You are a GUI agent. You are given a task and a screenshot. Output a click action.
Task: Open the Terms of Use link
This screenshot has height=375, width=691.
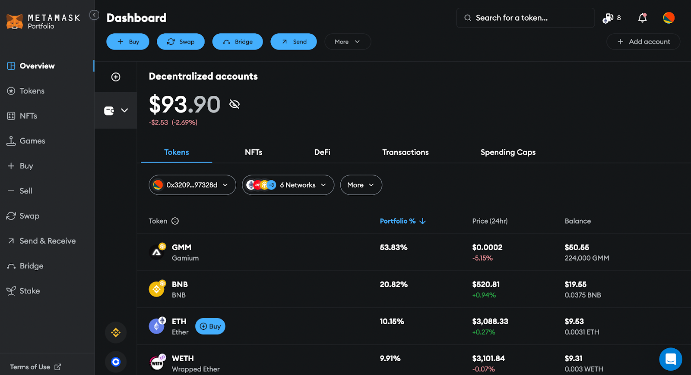point(35,367)
